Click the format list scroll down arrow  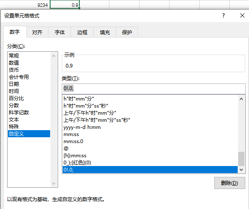click(x=241, y=169)
